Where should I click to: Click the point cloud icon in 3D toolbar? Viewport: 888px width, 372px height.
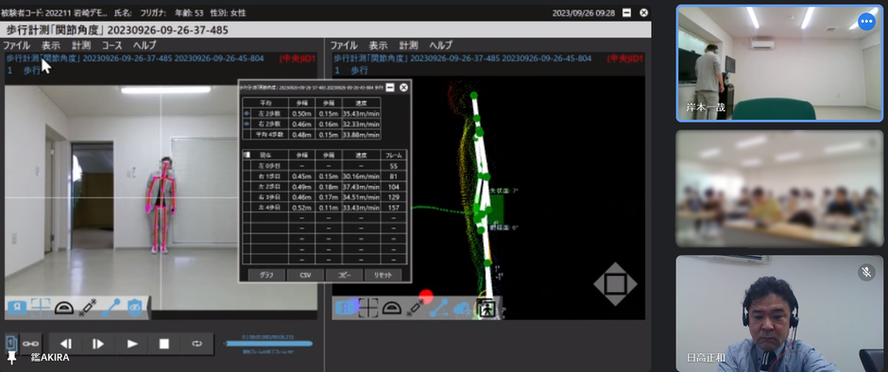coord(462,308)
